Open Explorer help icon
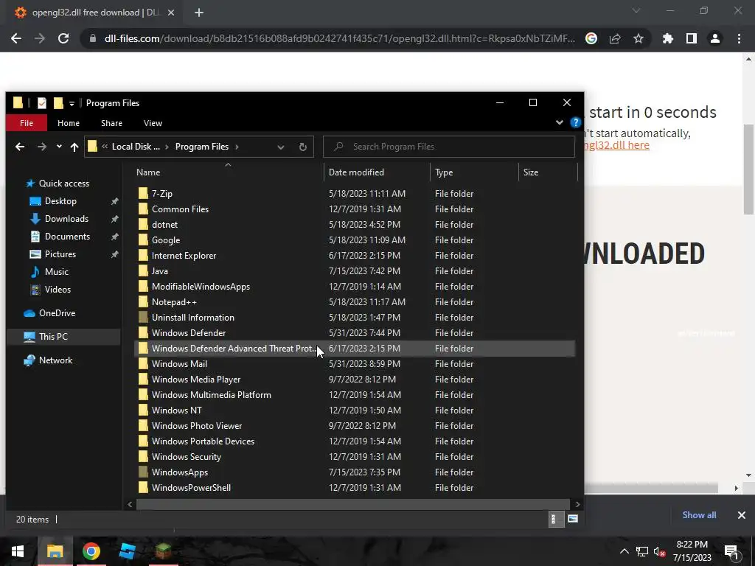 [575, 122]
